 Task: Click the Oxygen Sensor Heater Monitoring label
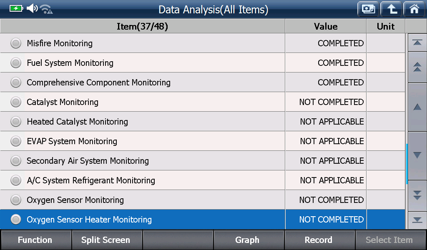[x=89, y=220]
